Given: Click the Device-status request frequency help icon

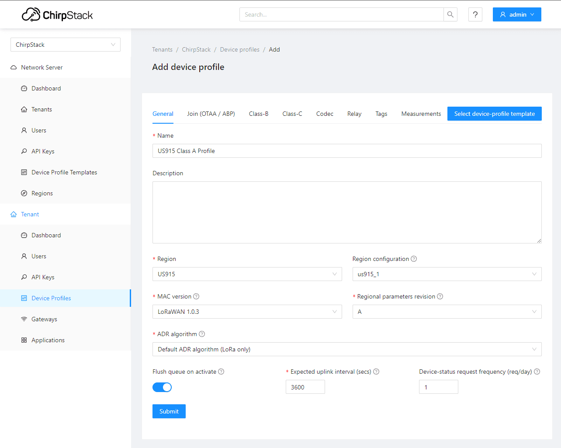Looking at the screenshot, I should pyautogui.click(x=537, y=372).
